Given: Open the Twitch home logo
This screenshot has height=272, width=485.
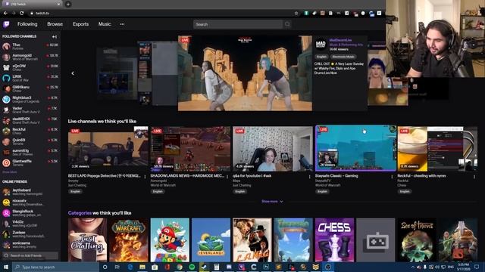Looking at the screenshot, I should pyautogui.click(x=6, y=24).
